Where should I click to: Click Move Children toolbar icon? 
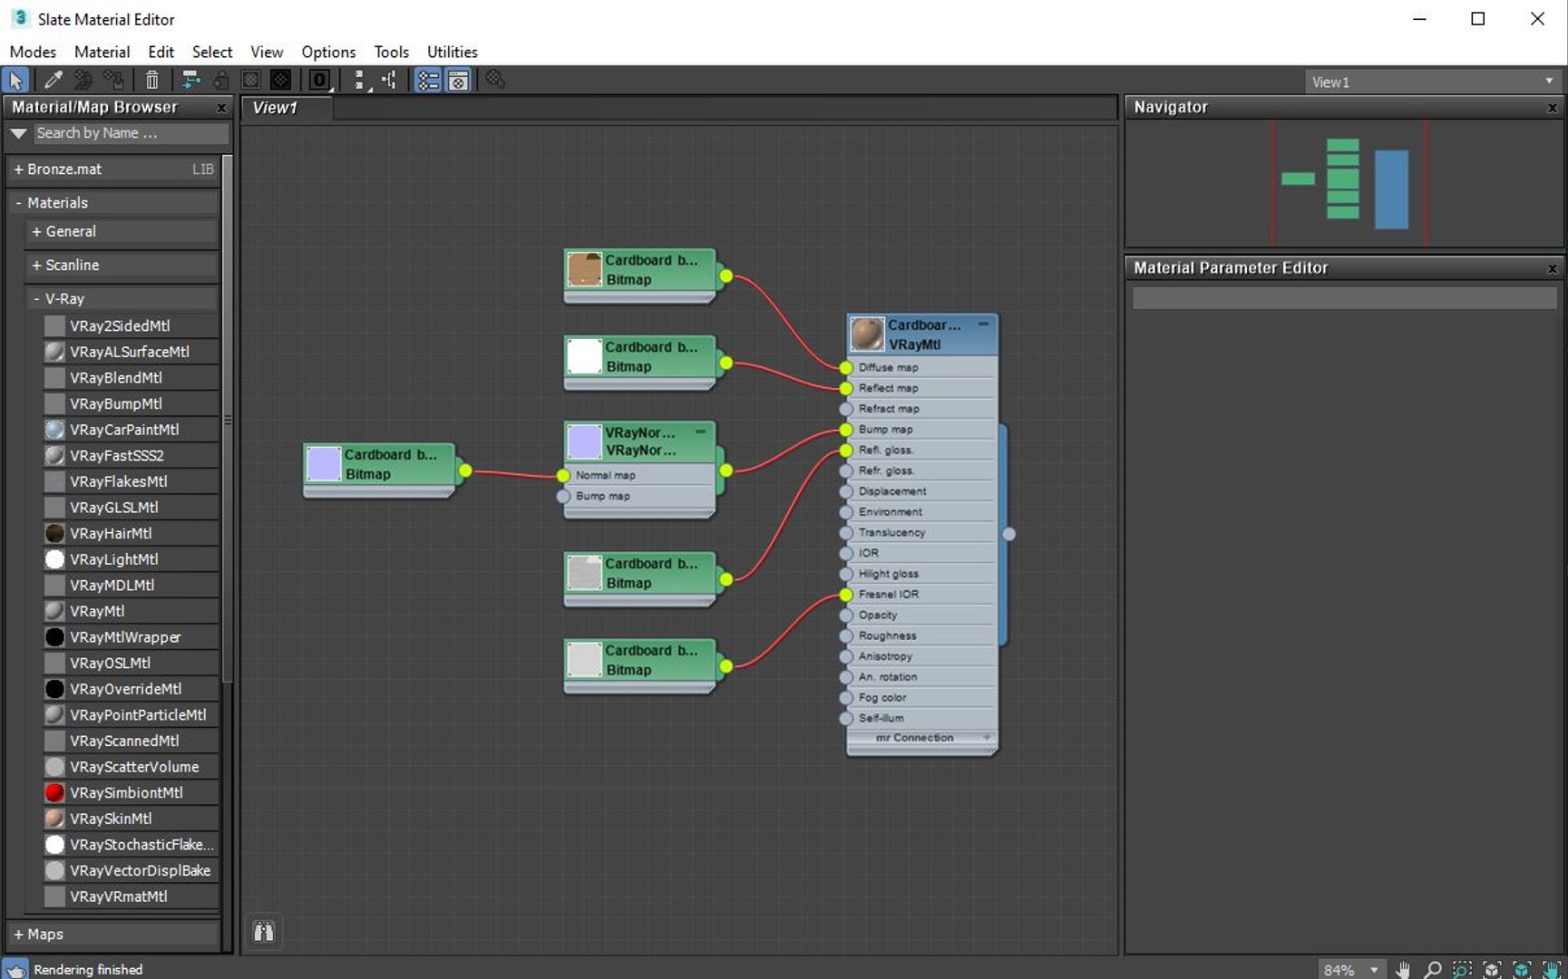(190, 81)
